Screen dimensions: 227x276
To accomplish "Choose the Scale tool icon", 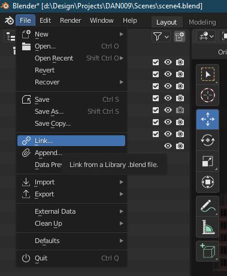I will [208, 161].
